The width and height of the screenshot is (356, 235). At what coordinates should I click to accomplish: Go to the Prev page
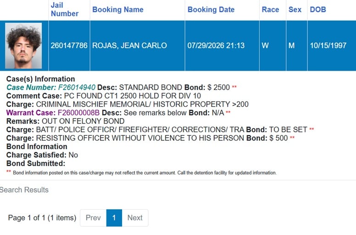[93, 218]
